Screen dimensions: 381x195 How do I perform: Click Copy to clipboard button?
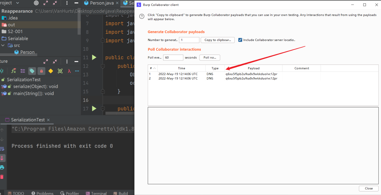(218, 40)
